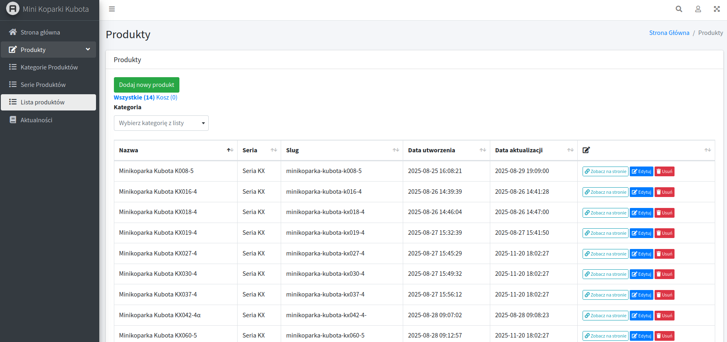
Task: Edit the Minikoparka Kubota KX019-4 product
Action: [x=642, y=233]
